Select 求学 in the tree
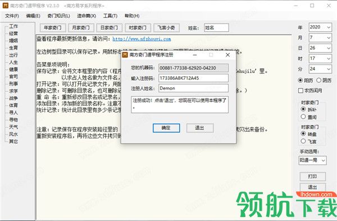The image size is (337, 221). tap(13, 91)
